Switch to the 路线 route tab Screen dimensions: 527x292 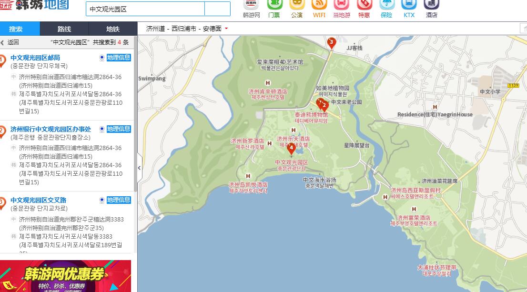point(64,29)
